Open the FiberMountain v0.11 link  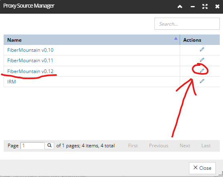(30, 61)
